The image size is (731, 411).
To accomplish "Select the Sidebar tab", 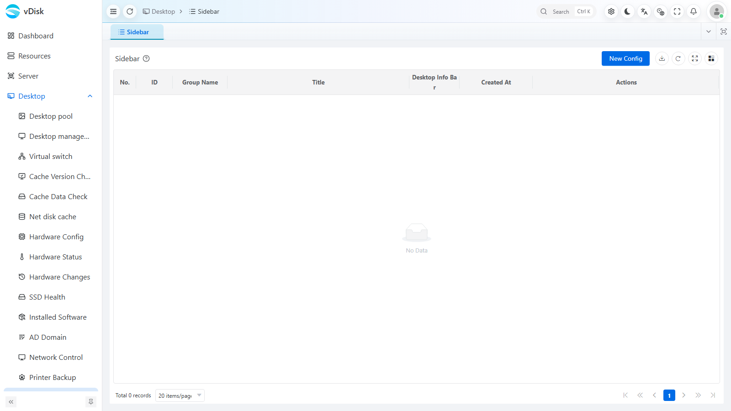I will pyautogui.click(x=137, y=32).
